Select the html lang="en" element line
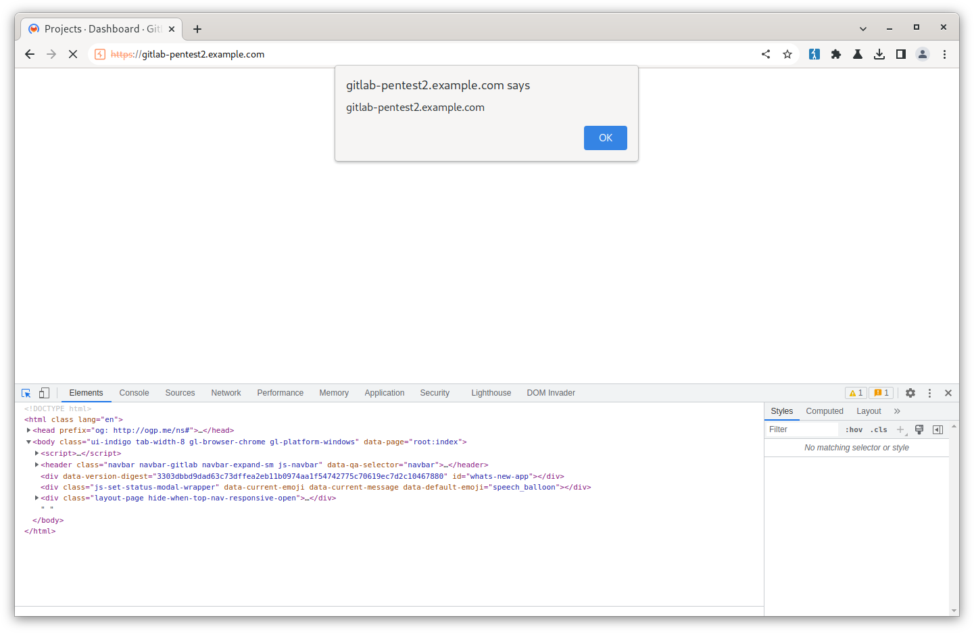Image resolution: width=974 pixels, height=633 pixels. (x=74, y=419)
